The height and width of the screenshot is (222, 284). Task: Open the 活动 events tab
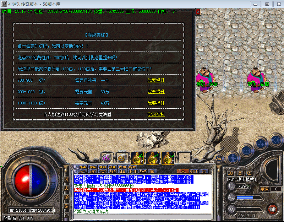pos(103,167)
